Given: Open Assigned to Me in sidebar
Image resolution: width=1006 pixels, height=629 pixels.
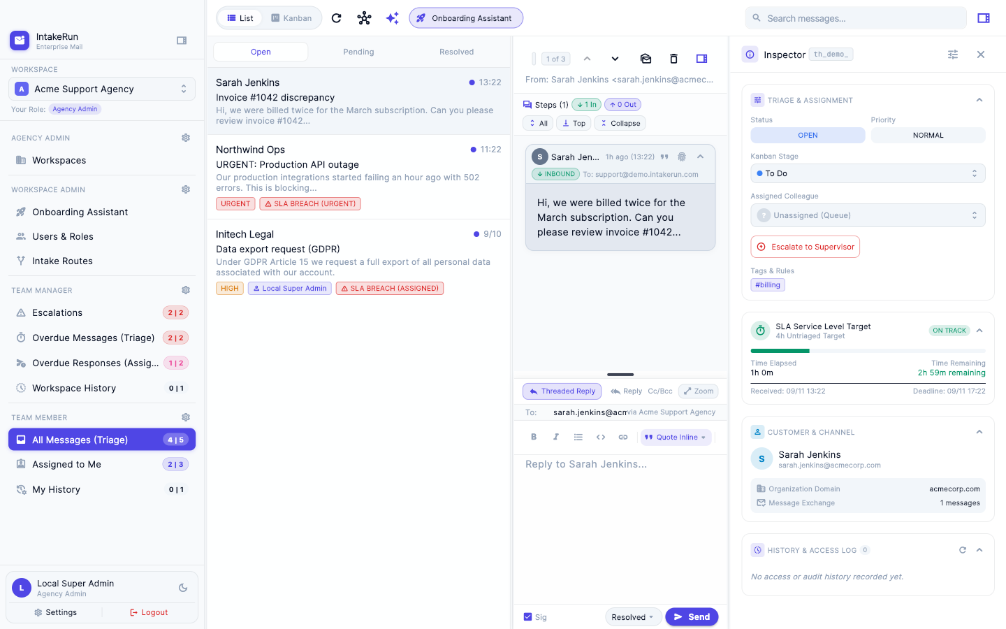Looking at the screenshot, I should pyautogui.click(x=102, y=464).
